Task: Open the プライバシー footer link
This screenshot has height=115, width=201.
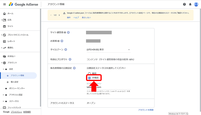Action: (x=16, y=112)
